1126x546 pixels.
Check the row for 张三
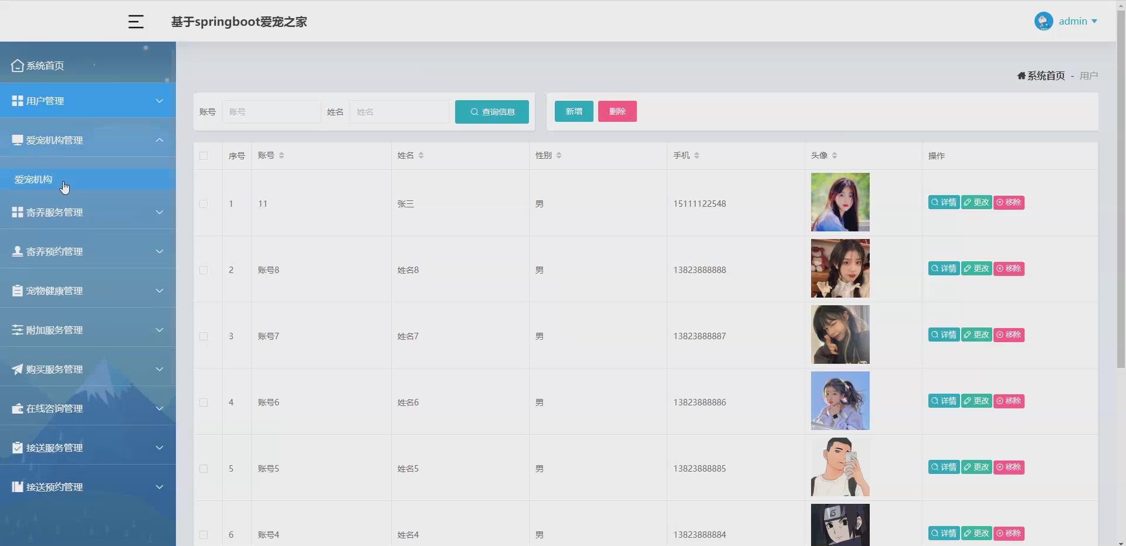[x=204, y=204]
